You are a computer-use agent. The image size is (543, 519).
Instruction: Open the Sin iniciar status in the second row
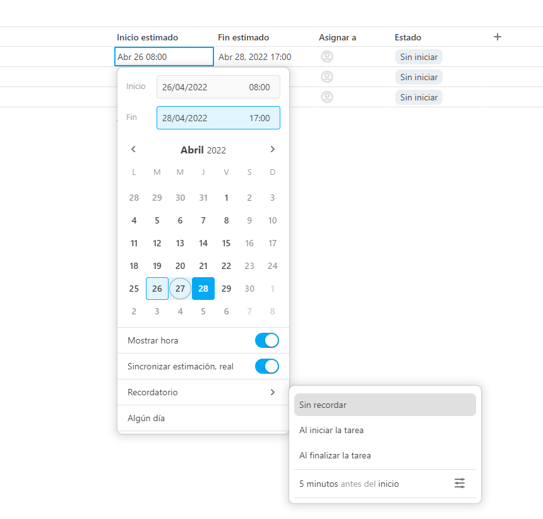(x=419, y=77)
